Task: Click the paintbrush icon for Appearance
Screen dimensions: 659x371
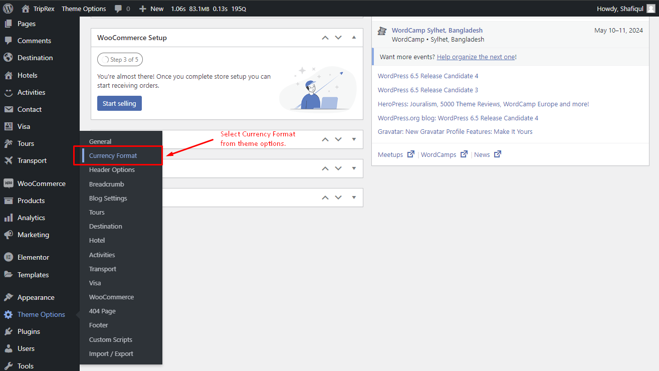Action: (8, 297)
